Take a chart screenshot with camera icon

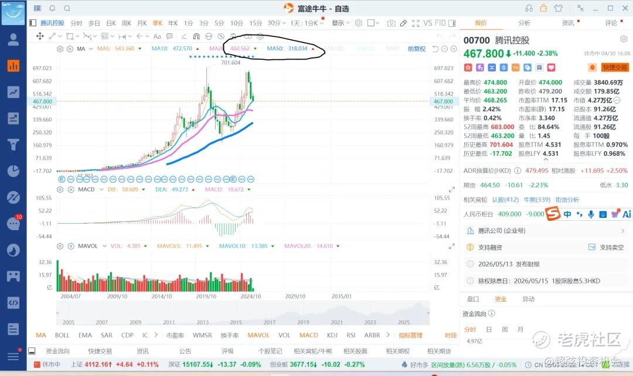point(391,23)
